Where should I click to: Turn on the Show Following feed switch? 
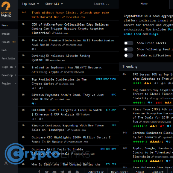coord(129,49)
